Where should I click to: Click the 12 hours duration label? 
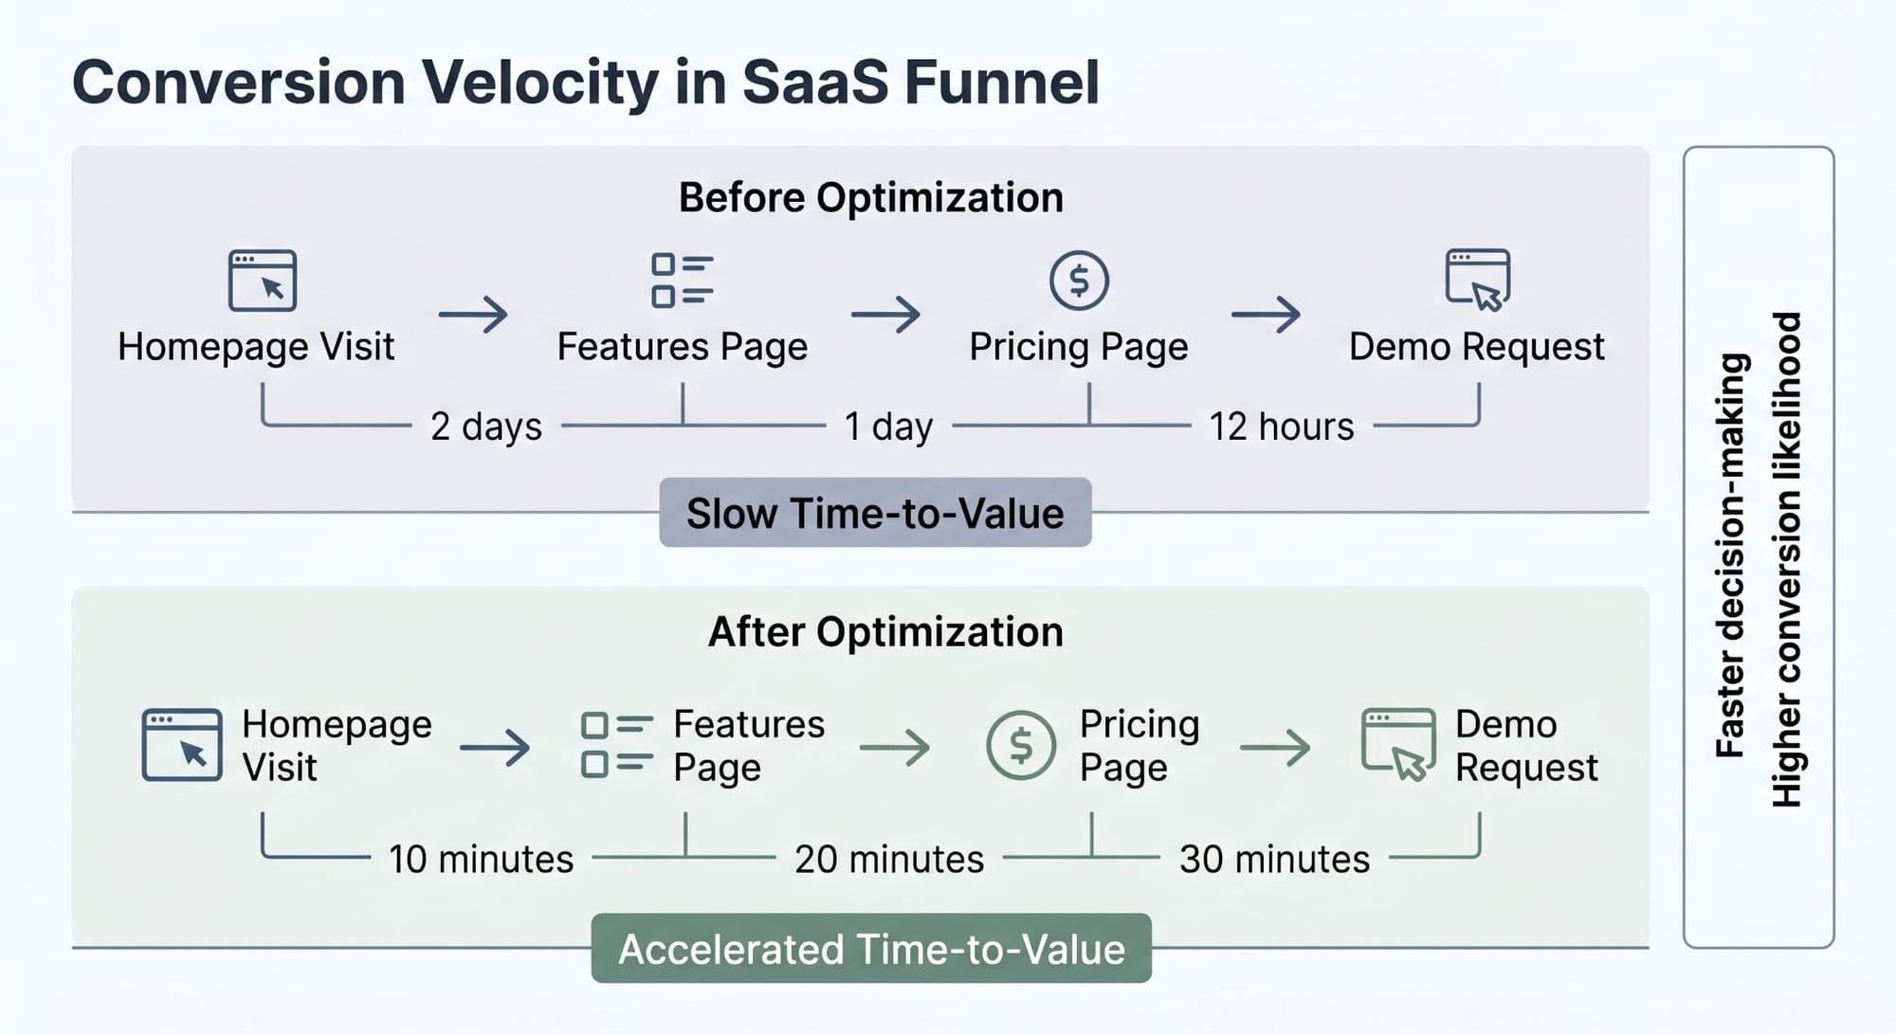pos(1281,426)
